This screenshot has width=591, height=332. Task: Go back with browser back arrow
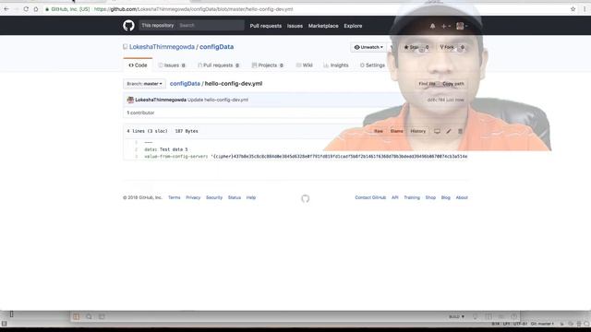click(x=6, y=9)
